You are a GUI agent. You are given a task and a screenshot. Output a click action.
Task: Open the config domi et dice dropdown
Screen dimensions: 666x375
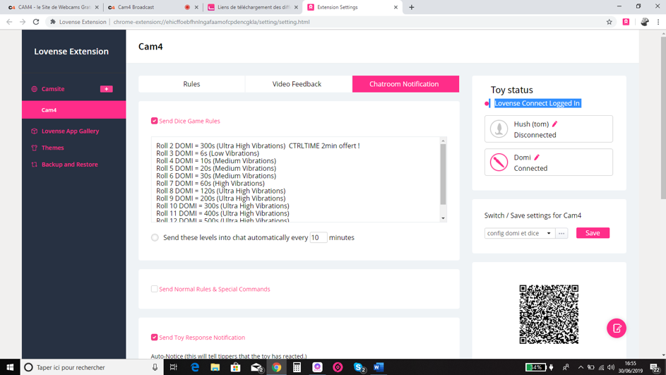(x=518, y=233)
